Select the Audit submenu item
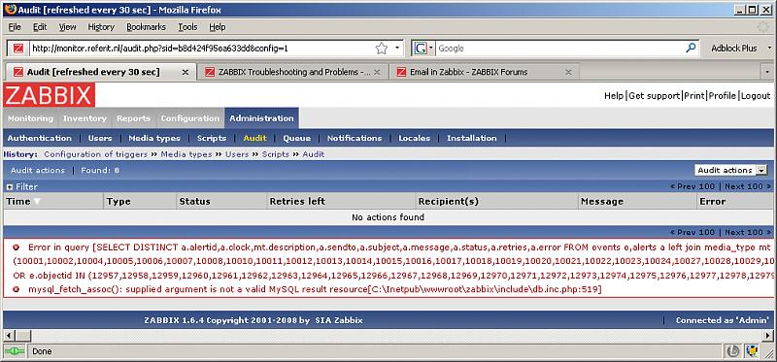 (255, 138)
